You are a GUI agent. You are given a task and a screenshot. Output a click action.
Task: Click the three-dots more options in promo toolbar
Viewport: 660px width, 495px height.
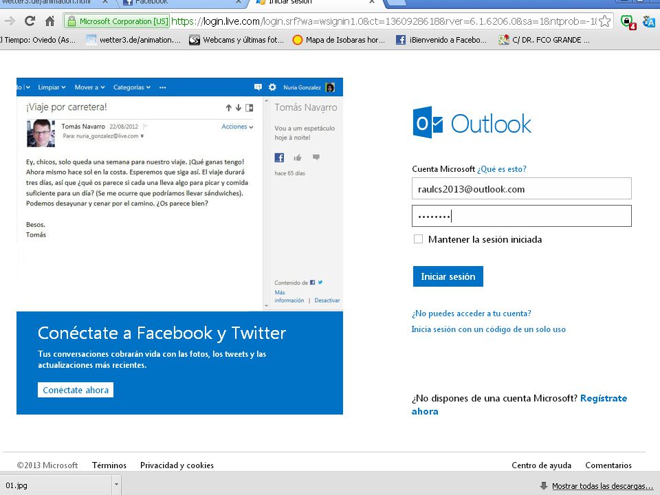click(162, 87)
